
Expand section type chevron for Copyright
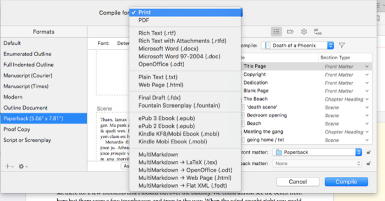pos(367,75)
